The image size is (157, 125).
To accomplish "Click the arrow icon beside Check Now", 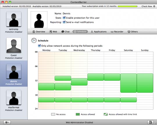I will 154,6.
